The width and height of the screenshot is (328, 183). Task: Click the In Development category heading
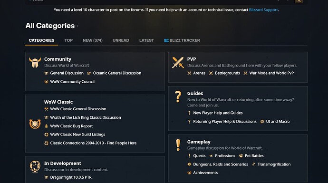click(63, 164)
